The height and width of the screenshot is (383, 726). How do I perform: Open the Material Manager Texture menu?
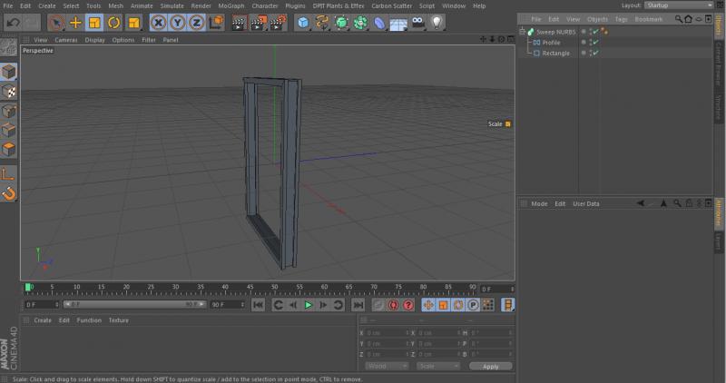click(x=119, y=320)
